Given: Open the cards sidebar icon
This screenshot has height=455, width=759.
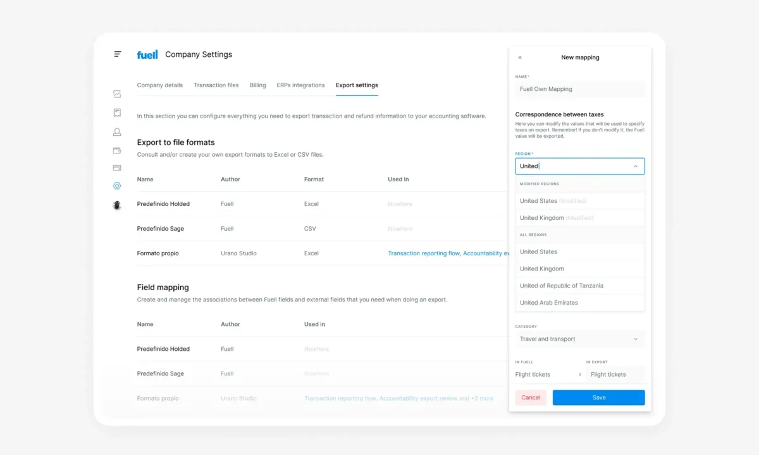Looking at the screenshot, I should tap(117, 168).
